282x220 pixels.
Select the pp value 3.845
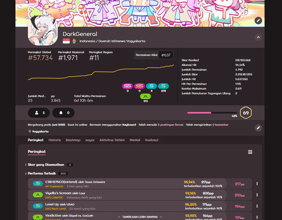point(56,100)
